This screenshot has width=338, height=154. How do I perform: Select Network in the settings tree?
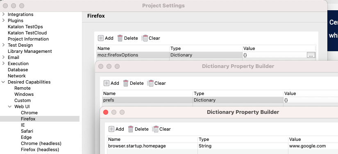tap(17, 76)
